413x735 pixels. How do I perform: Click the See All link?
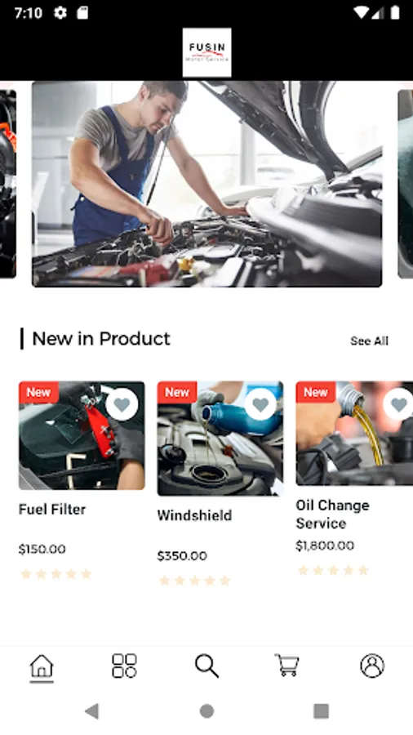[369, 341]
